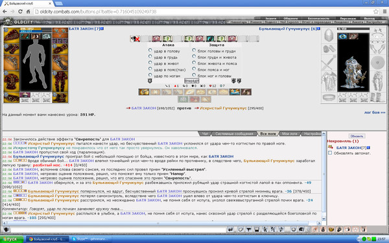This screenshot has width=389, height=243.
Task: Switch to the 'Мои логи' tab
Action: [290, 133]
